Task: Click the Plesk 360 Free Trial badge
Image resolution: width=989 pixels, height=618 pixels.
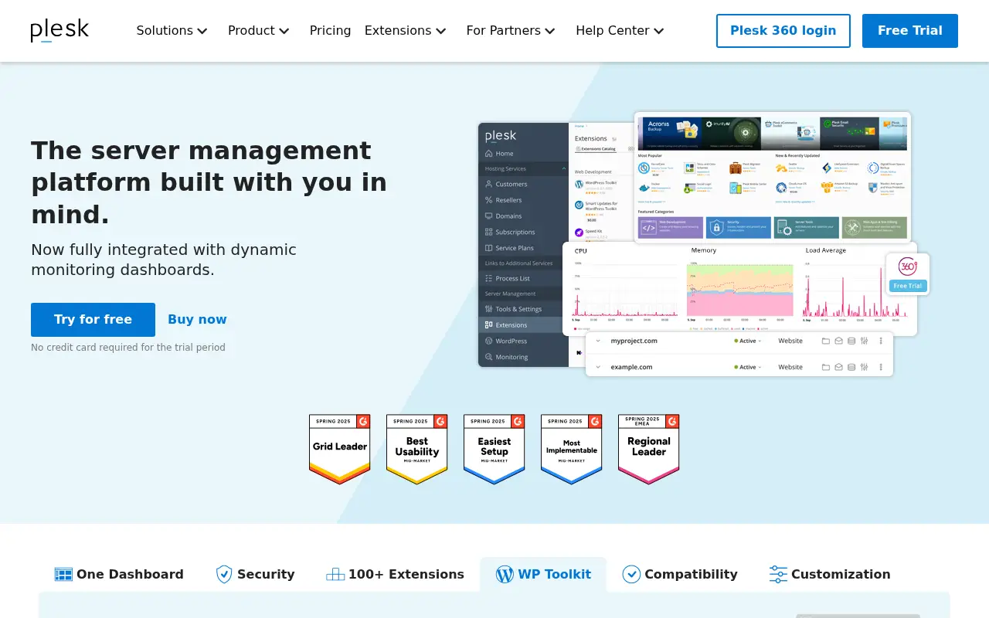Action: [x=908, y=274]
